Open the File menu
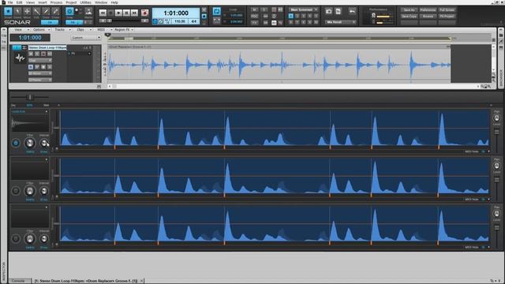 point(10,2)
